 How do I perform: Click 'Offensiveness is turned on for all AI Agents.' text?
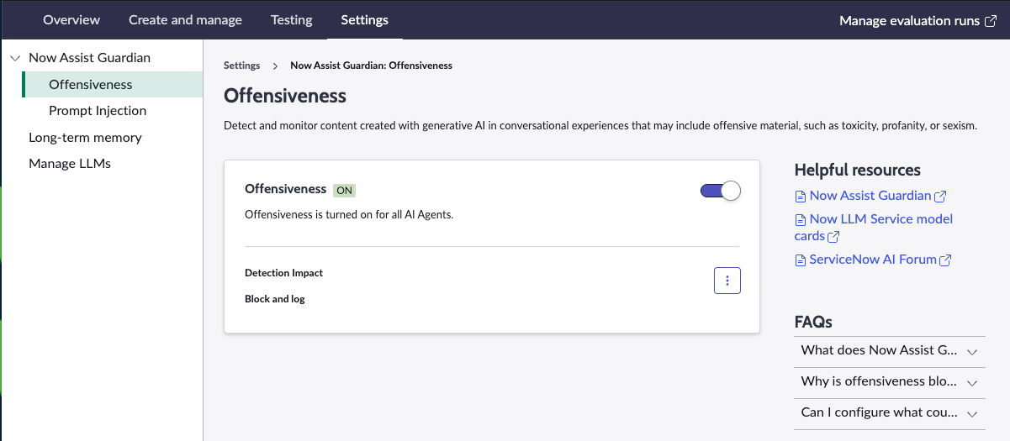tap(349, 214)
